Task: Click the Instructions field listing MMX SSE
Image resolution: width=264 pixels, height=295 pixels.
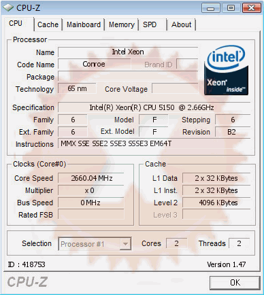Action: [x=154, y=143]
